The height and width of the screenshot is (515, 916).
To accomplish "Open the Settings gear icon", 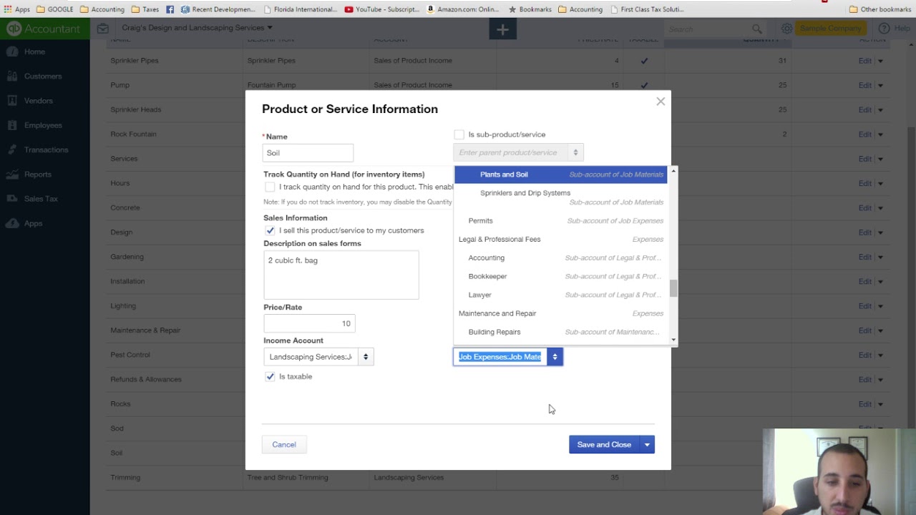I will click(786, 29).
